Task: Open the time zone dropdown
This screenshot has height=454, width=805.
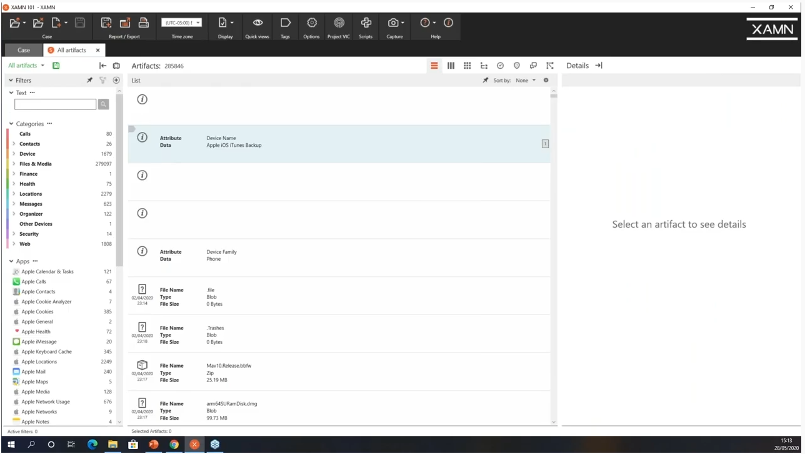Action: [182, 23]
